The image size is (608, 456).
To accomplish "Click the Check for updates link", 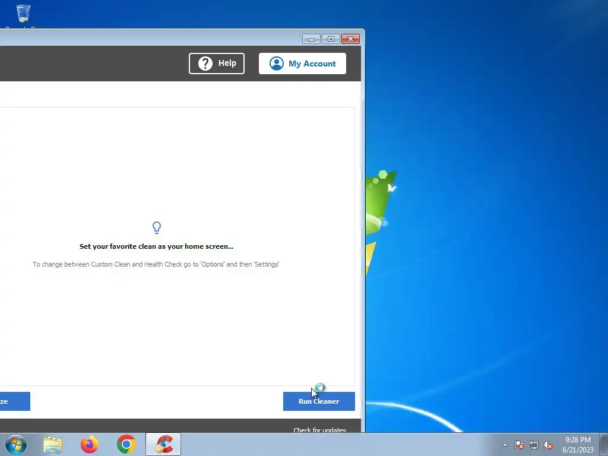I will click(319, 430).
